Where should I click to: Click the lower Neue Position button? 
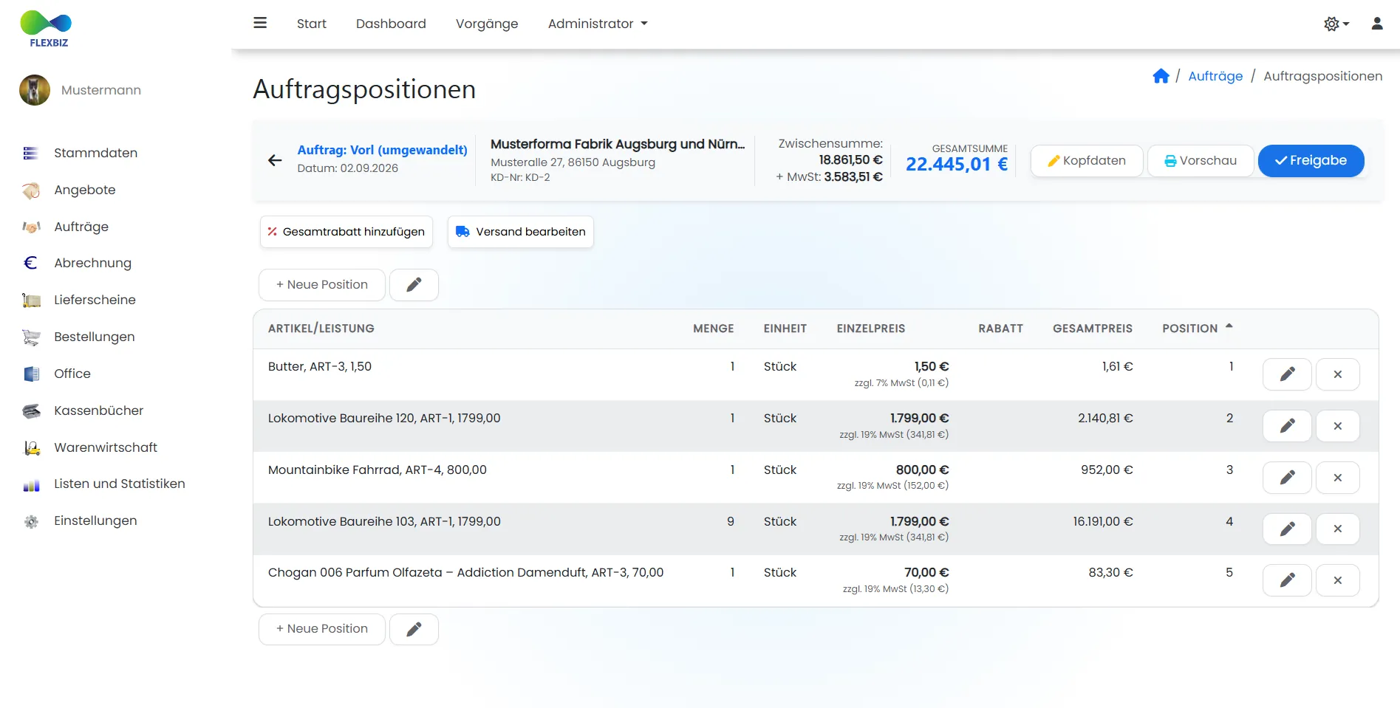click(x=321, y=629)
